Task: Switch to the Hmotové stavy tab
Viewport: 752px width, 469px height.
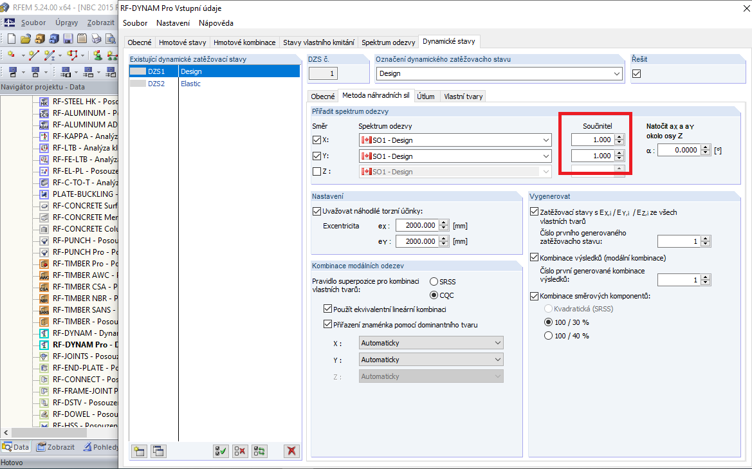Action: [182, 42]
